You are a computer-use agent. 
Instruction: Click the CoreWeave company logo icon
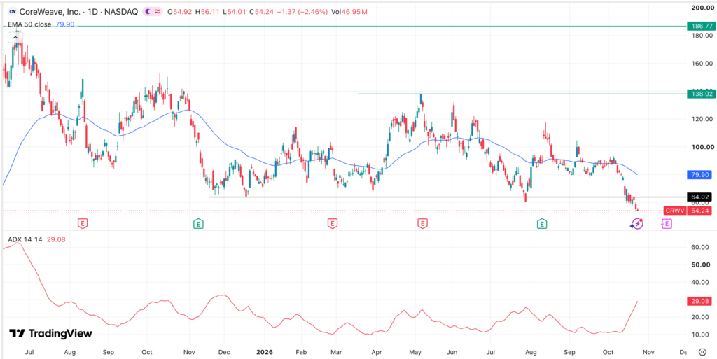[x=13, y=13]
